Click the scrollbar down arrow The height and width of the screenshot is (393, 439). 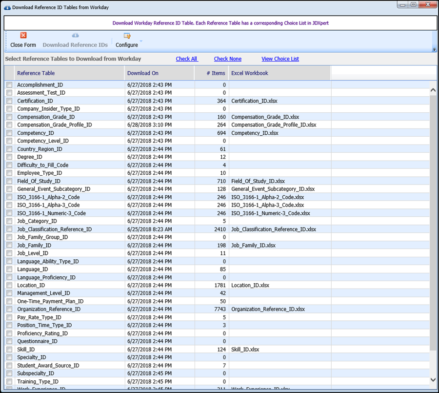point(433,379)
